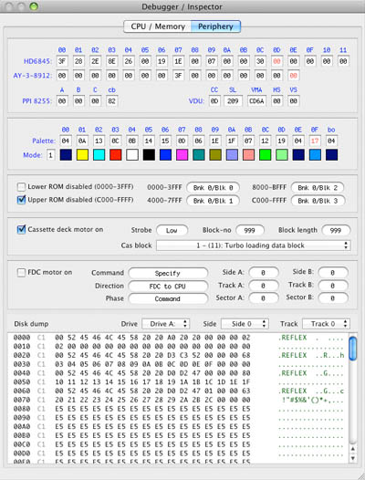Switch to the CPU / Memory tab
Viewport: 365px width, 480px height.
coord(157,26)
